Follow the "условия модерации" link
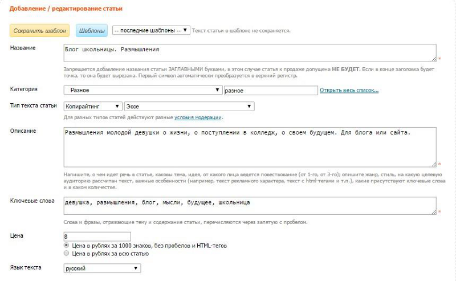 (198, 117)
